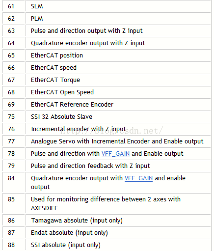Click the number 88 cell
The width and height of the screenshot is (214, 251).
click(14, 245)
